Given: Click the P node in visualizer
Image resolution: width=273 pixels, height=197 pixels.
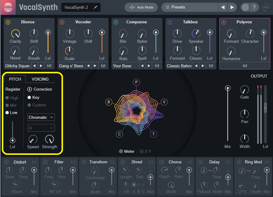Looking at the screenshot, I should (x=136, y=82).
